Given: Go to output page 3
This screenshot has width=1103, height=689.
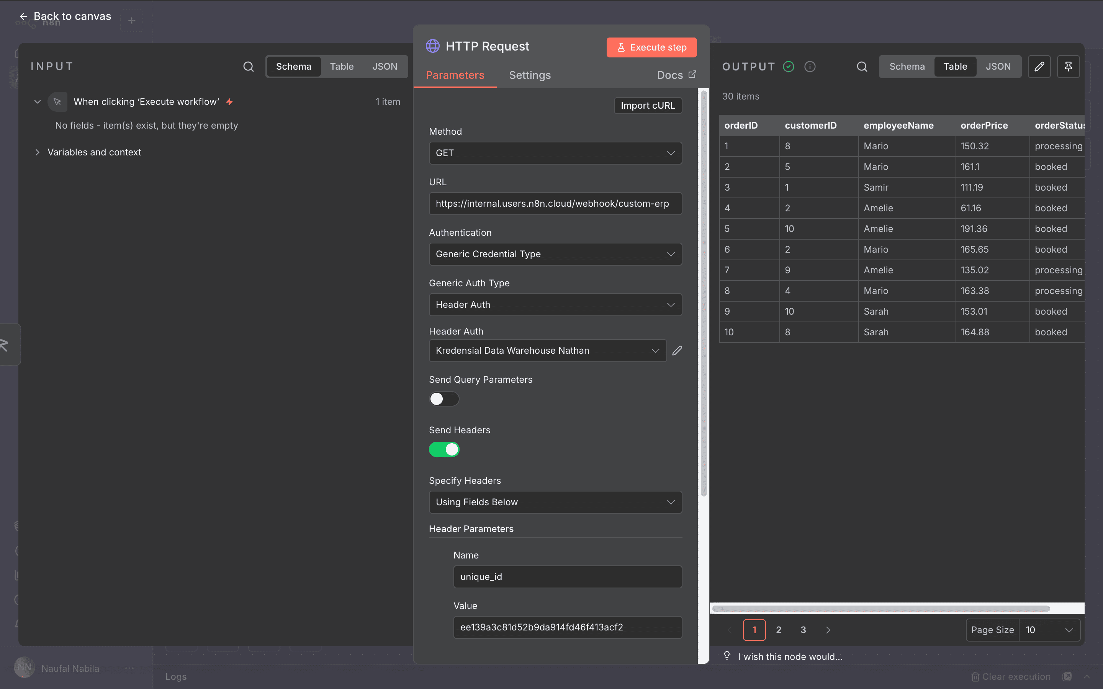Looking at the screenshot, I should tap(804, 630).
